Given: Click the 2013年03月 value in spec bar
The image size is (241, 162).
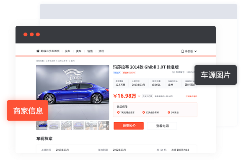Looking at the screenshot, I should point(138,85).
